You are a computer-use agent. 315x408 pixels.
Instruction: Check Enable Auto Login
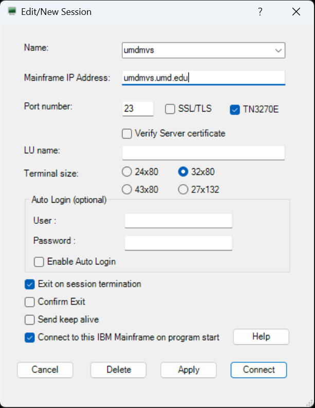tap(39, 262)
